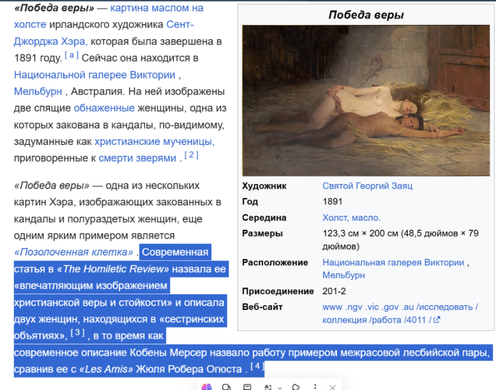This screenshot has width=496, height=390.
Task: Expand the chevron next to the translate icon
Action: pyautogui.click(x=280, y=387)
